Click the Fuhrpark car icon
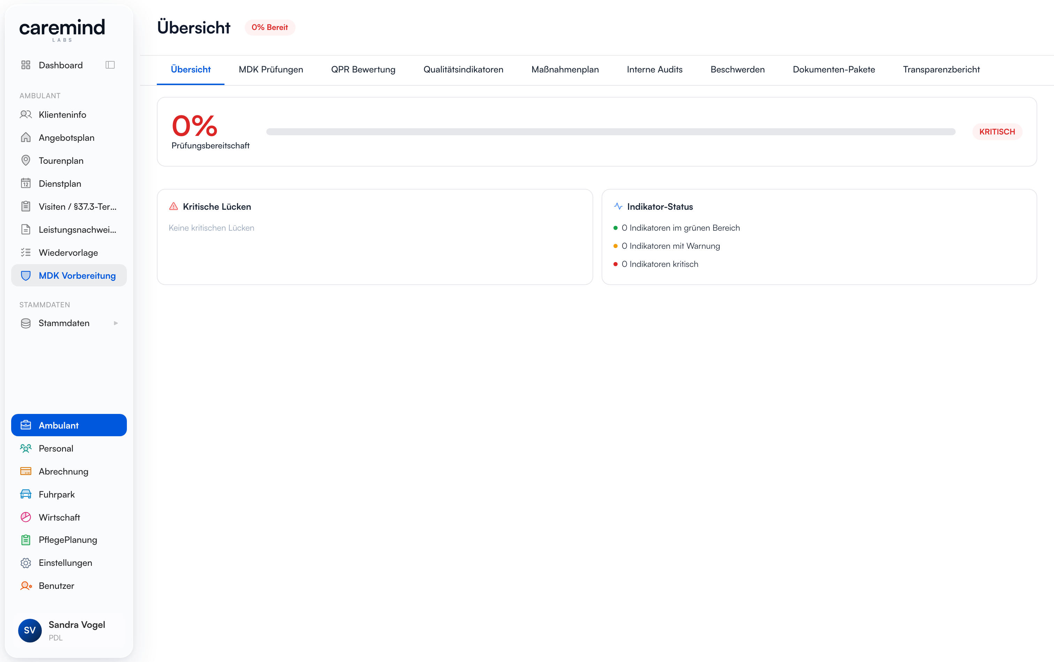 [x=26, y=494]
